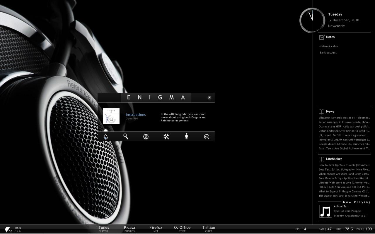
Task: Check the rain forecast umbrella icon
Action: point(8,228)
